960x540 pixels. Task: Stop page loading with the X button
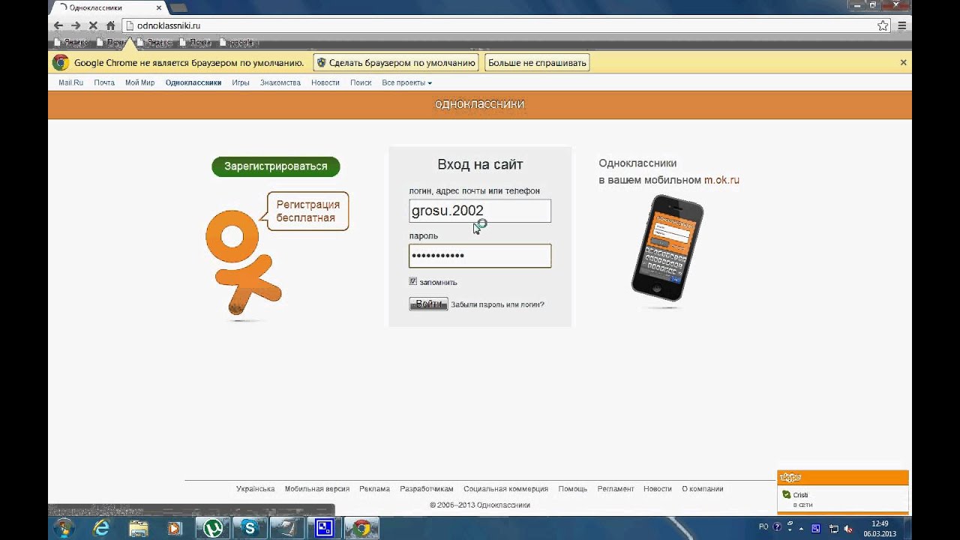coord(93,25)
